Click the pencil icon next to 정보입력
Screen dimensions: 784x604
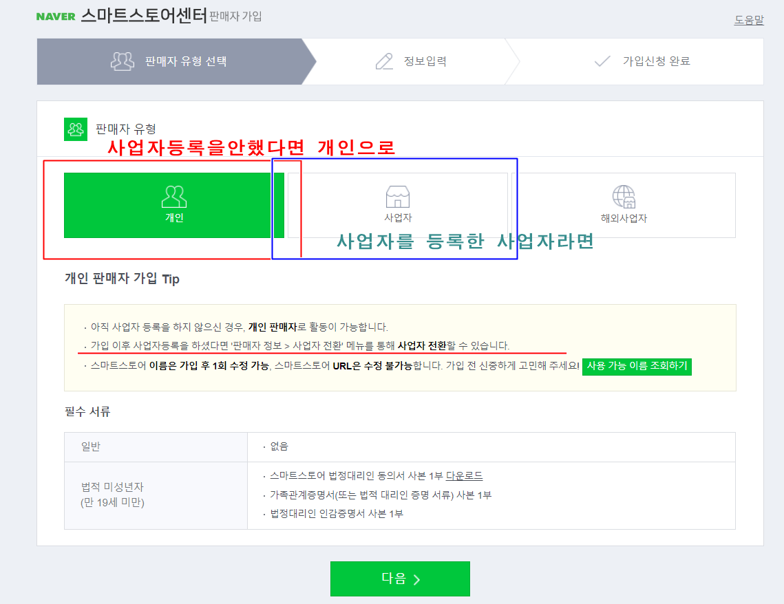[384, 61]
